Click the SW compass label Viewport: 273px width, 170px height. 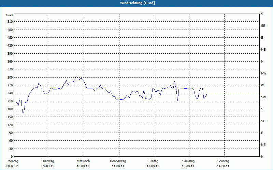point(263,97)
